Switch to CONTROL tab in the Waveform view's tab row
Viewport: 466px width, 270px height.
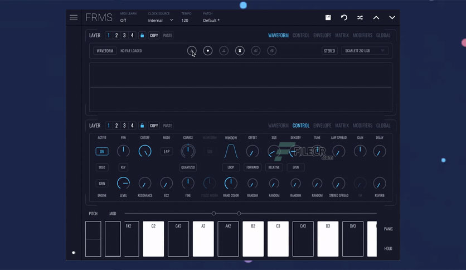(301, 35)
